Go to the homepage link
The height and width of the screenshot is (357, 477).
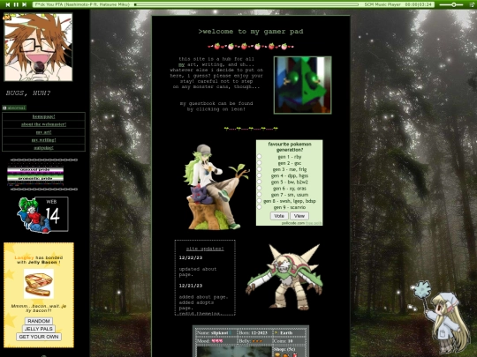point(44,116)
